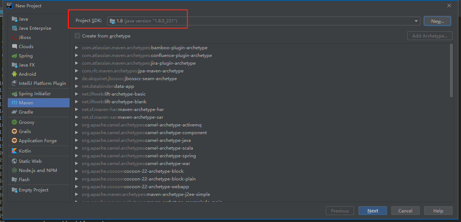This screenshot has width=461, height=222.
Task: Expand jira-plugin-archetype entry
Action: (77, 63)
